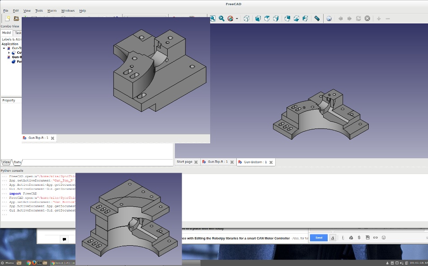
Task: Click the Gmail attach files paperclip icon
Action: (x=343, y=238)
